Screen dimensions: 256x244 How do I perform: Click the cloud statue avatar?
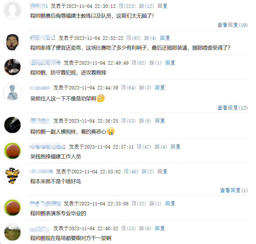(12, 92)
